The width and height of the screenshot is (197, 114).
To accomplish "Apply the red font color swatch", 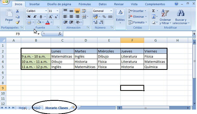I will point(48,22).
